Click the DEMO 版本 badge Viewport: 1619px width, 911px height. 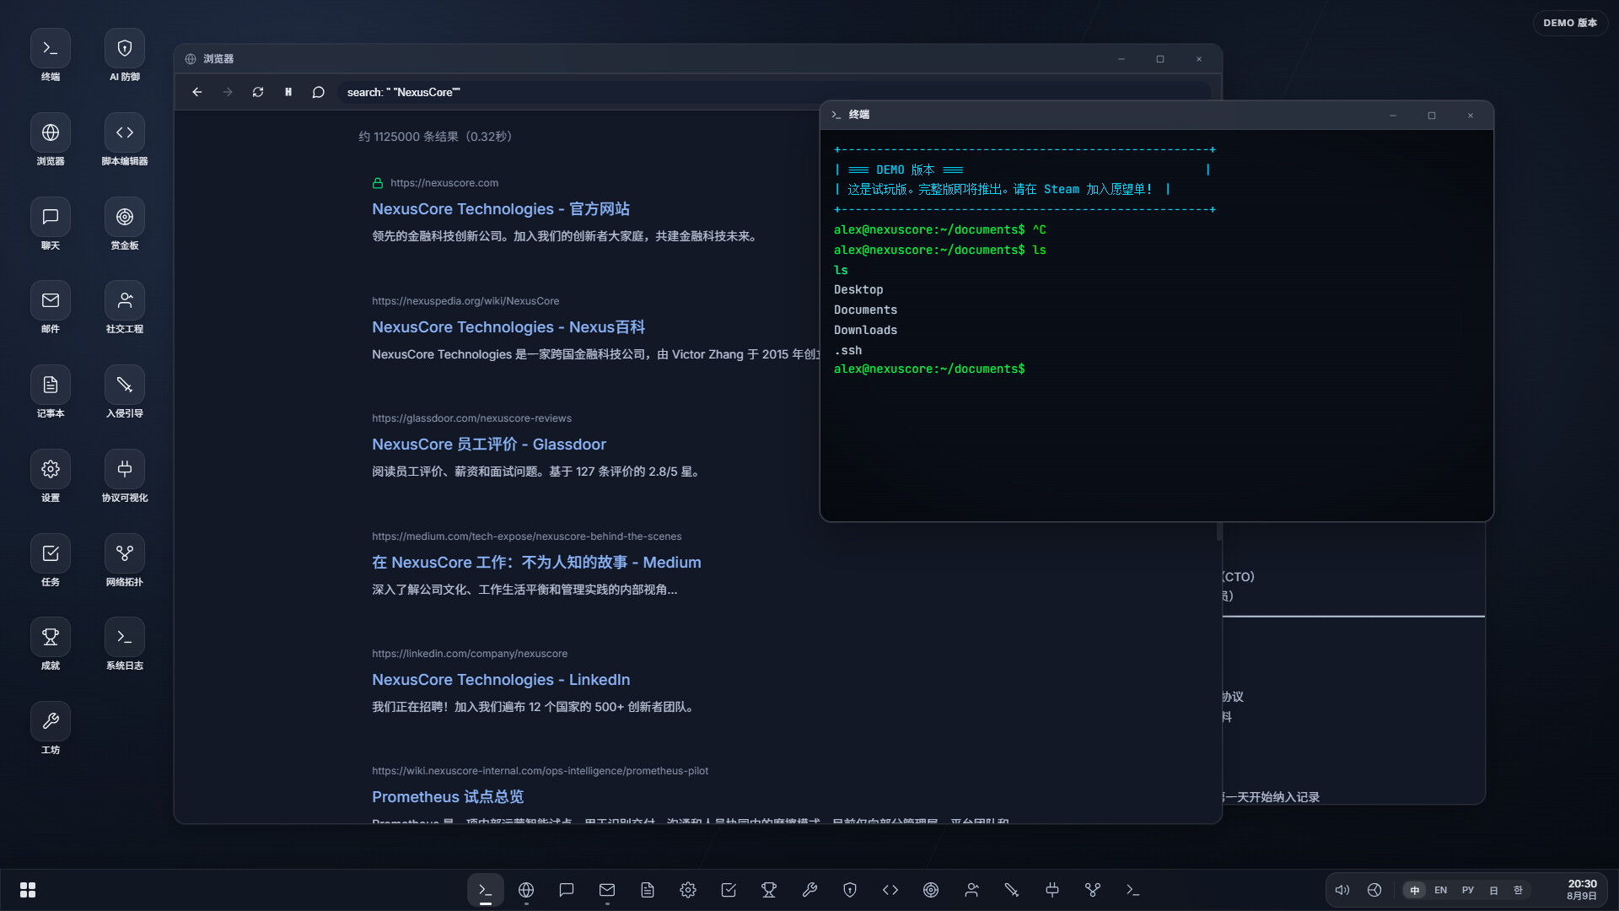pos(1570,23)
